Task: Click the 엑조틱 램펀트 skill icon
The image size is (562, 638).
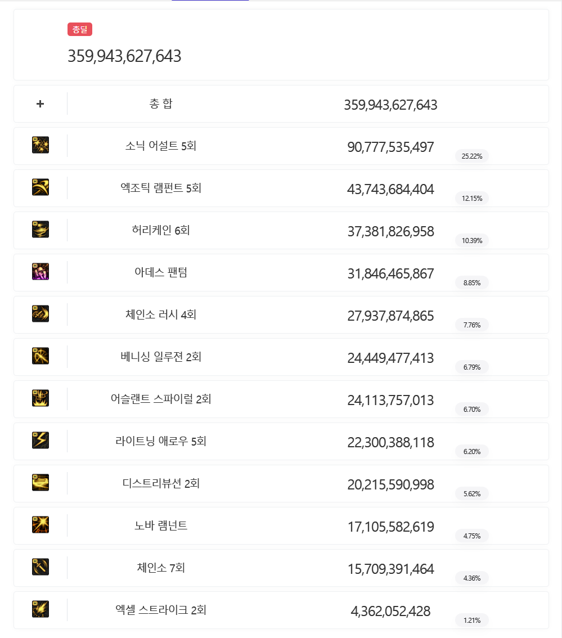Action: click(x=41, y=187)
